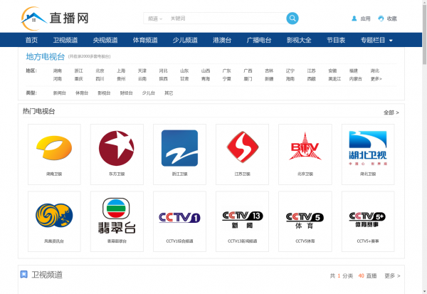Click the blue magnifier search button
The image size is (427, 294).
pyautogui.click(x=292, y=19)
